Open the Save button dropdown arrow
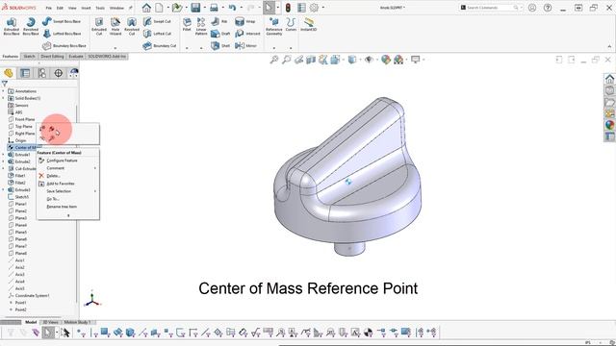This screenshot has height=346, width=616. 205,8
